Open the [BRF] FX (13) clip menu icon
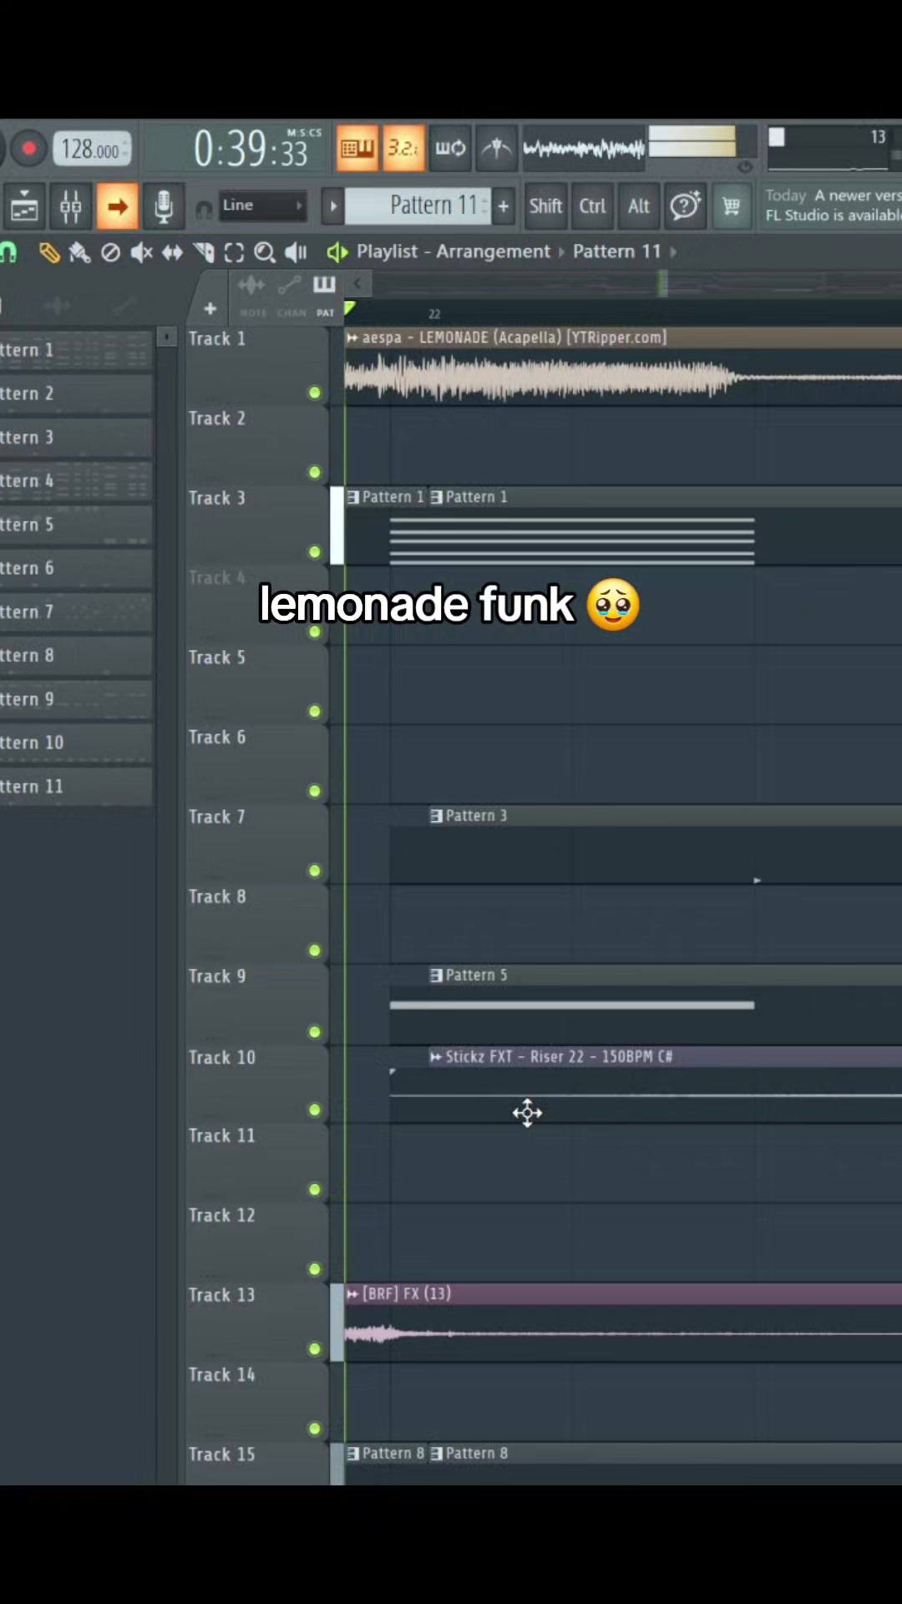This screenshot has height=1604, width=902. tap(352, 1294)
